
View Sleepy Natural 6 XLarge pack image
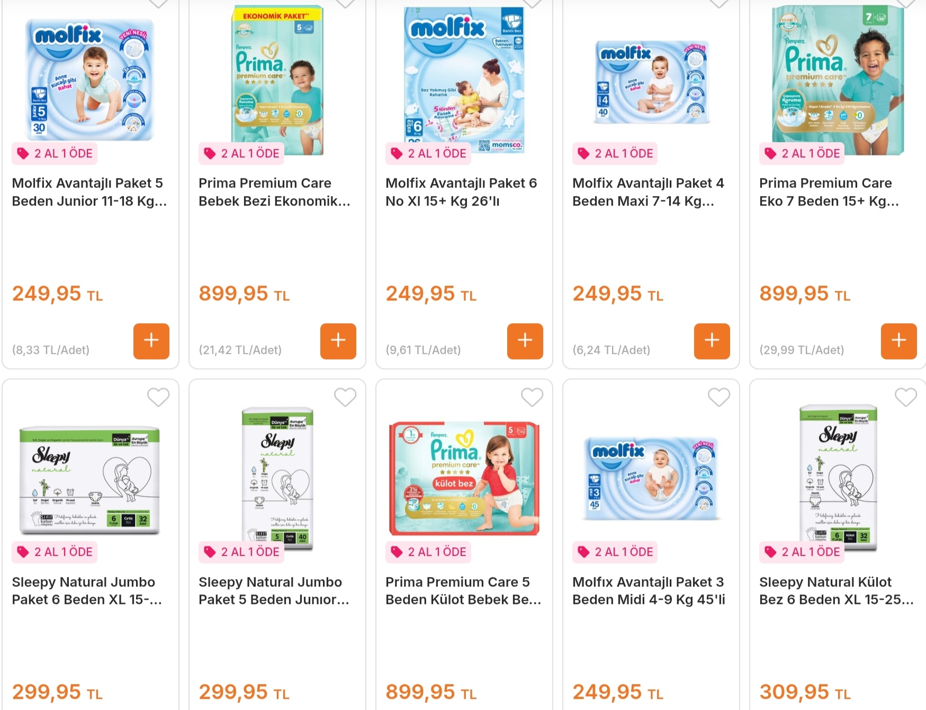click(x=89, y=481)
